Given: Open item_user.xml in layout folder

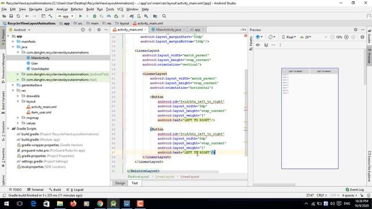Looking at the screenshot, I should [41, 112].
